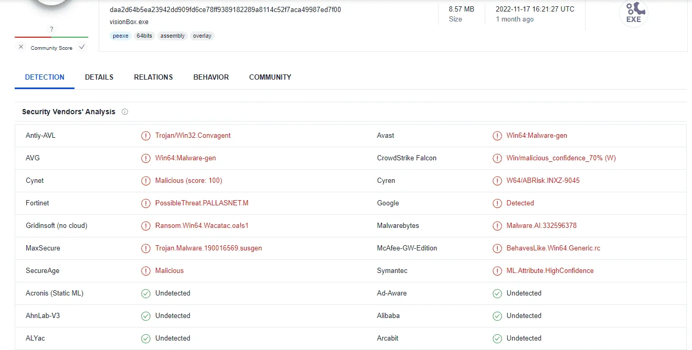Click the ML.Attribute.HighConfidence result
Image resolution: width=692 pixels, height=350 pixels.
pos(550,271)
